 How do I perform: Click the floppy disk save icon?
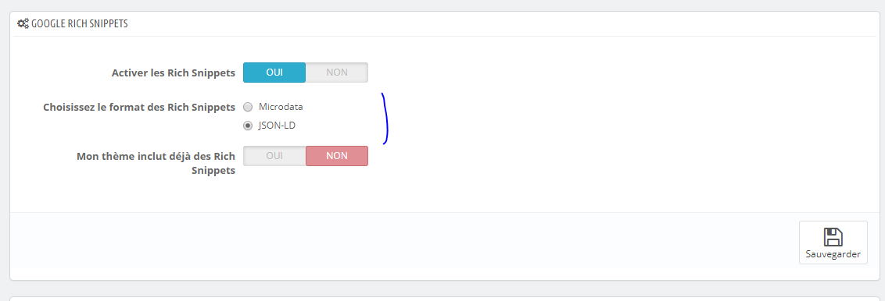(x=833, y=237)
